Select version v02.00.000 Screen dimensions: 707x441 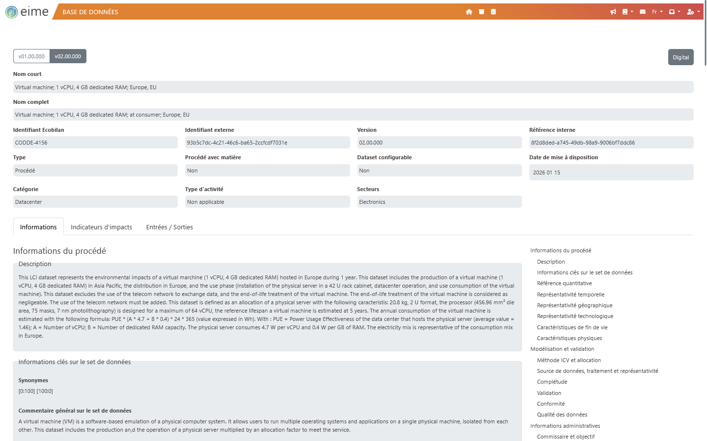pyautogui.click(x=68, y=56)
